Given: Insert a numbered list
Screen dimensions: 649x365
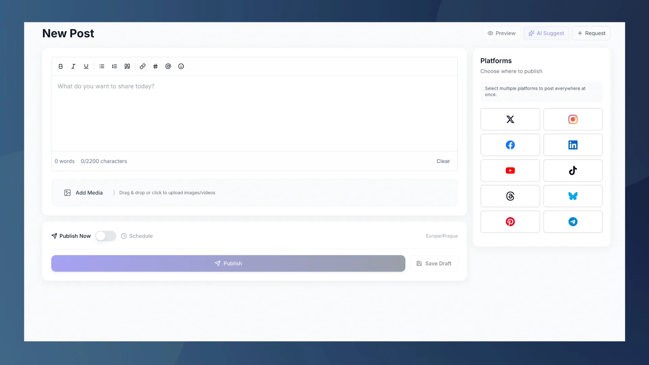Looking at the screenshot, I should coord(115,66).
